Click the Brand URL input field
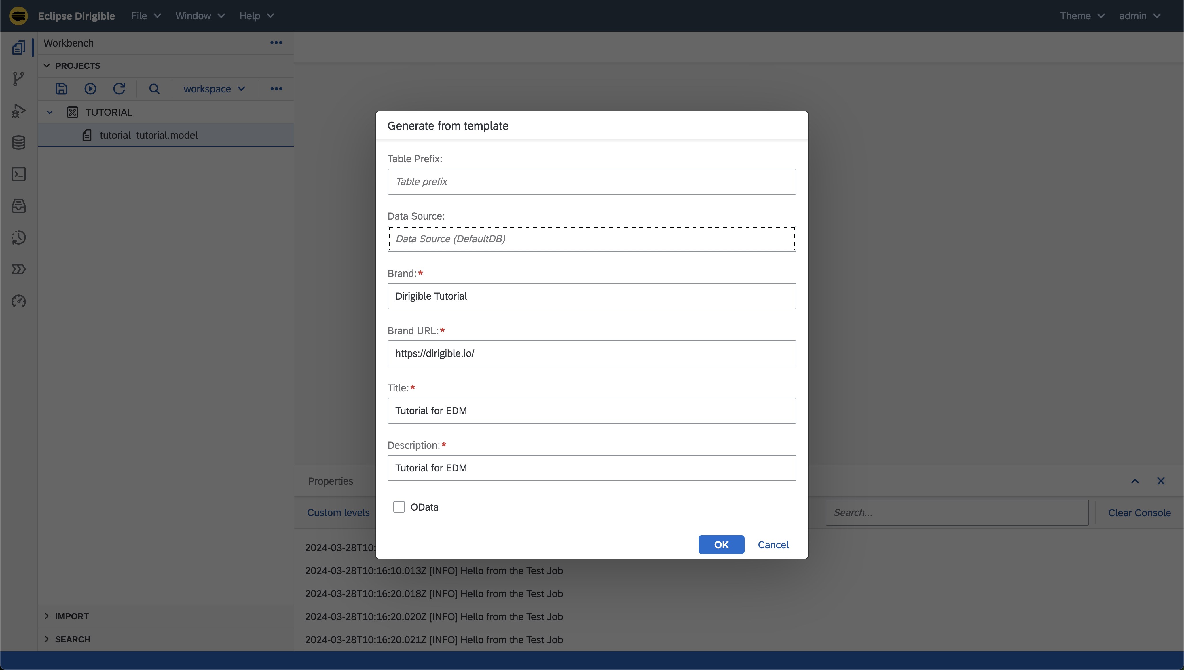Screen dimensions: 1184x670 [591, 353]
